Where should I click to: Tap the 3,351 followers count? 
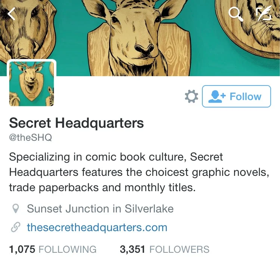point(132,249)
